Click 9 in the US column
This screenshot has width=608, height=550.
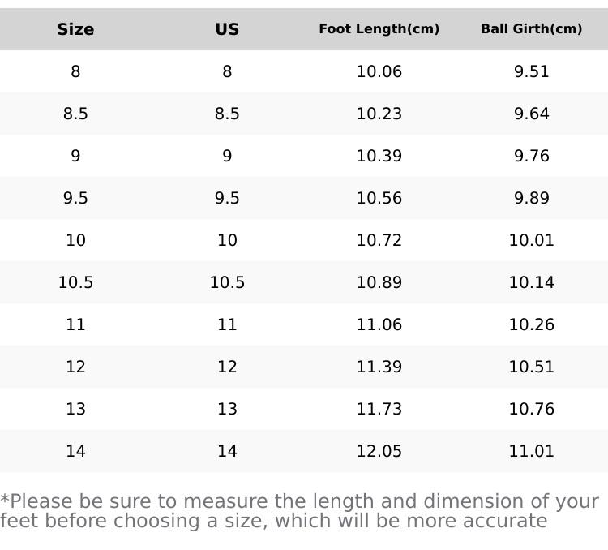227,156
